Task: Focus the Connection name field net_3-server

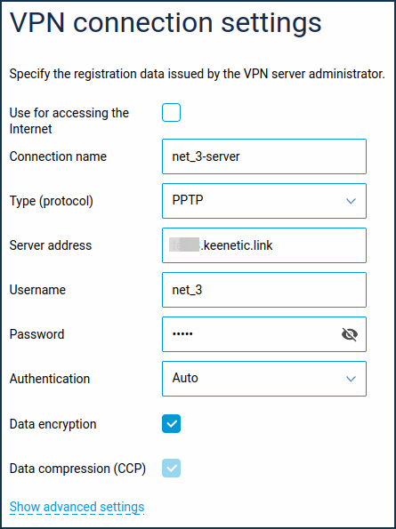Action: tap(264, 156)
